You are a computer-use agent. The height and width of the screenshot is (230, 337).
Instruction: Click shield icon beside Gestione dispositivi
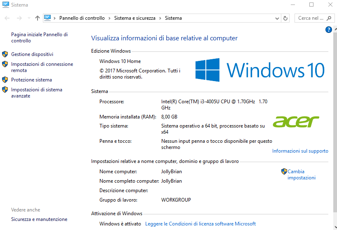pos(5,54)
